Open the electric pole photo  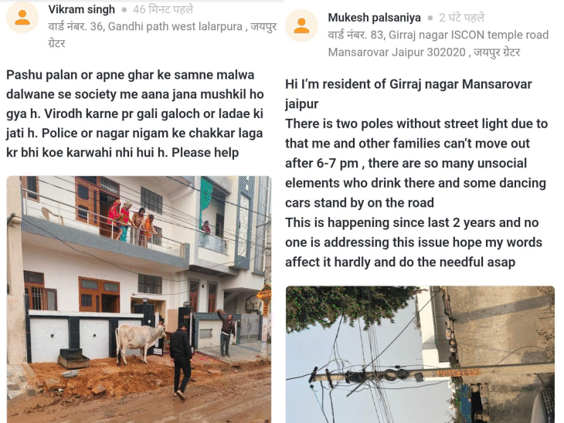pos(420,354)
